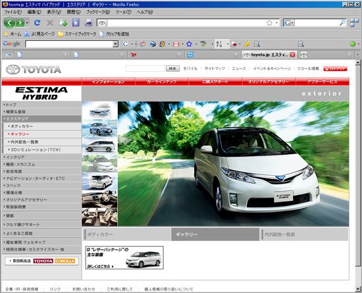Click the blue bookmarks star toolbar button
The height and width of the screenshot is (293, 362).
(76, 22)
